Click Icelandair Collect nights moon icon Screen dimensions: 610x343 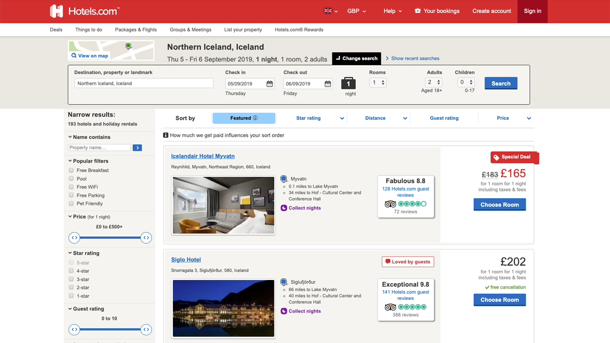tap(284, 208)
